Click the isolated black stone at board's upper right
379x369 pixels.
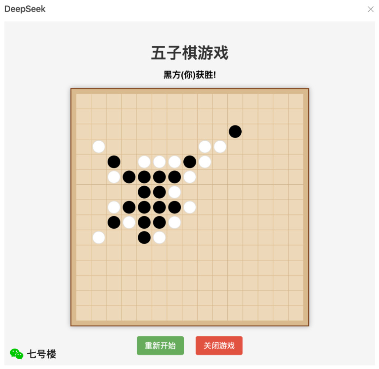pyautogui.click(x=235, y=131)
